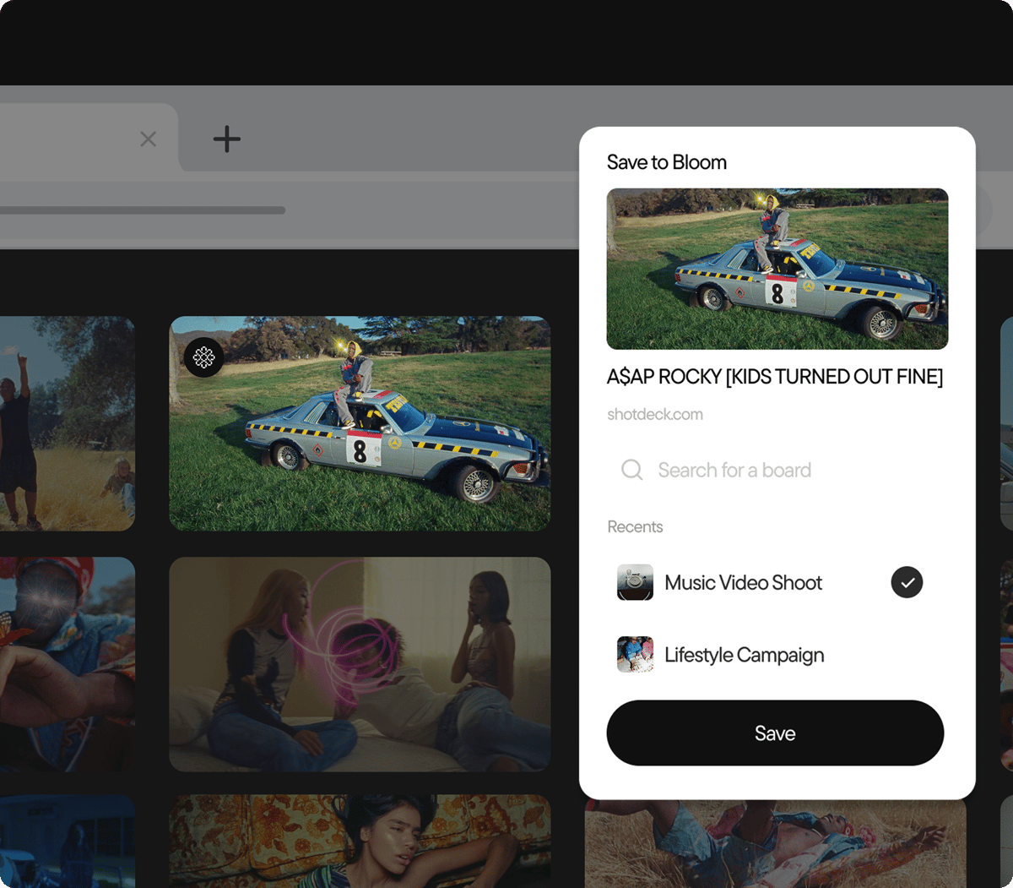Click the Lifestyle Campaign board thumbnail
Image resolution: width=1013 pixels, height=888 pixels.
[x=635, y=655]
